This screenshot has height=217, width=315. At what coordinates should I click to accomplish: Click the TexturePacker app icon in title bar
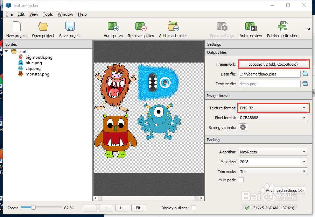[8, 5]
